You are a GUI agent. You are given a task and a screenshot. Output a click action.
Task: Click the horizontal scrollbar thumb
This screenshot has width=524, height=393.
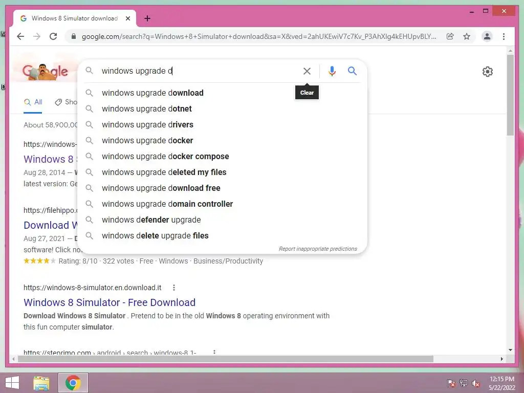(226, 359)
